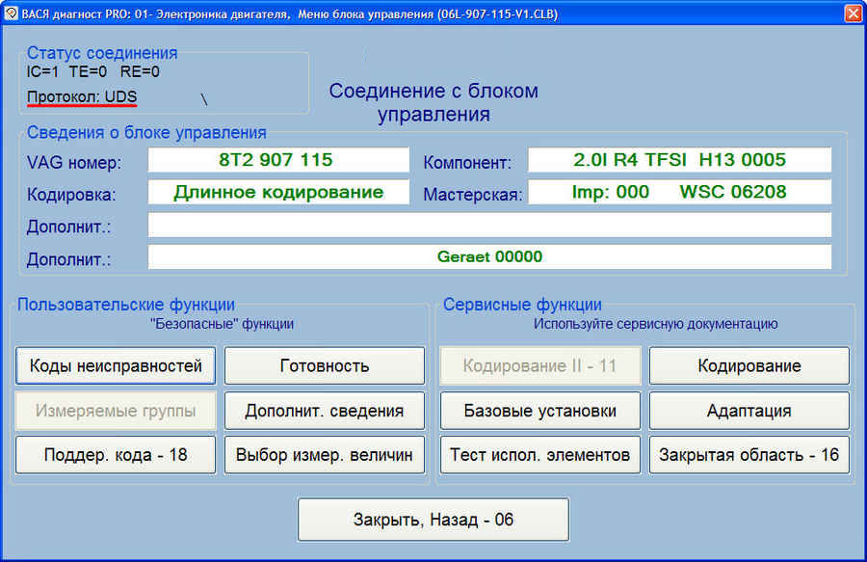Open the Готовность readiness button
Screen dimensions: 867x562
pos(325,365)
